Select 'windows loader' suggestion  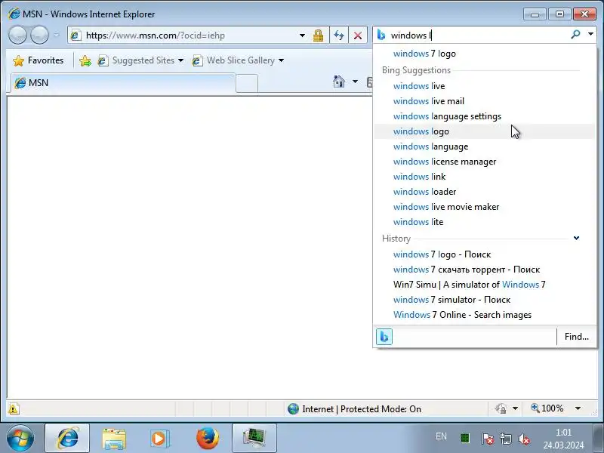click(x=484, y=192)
